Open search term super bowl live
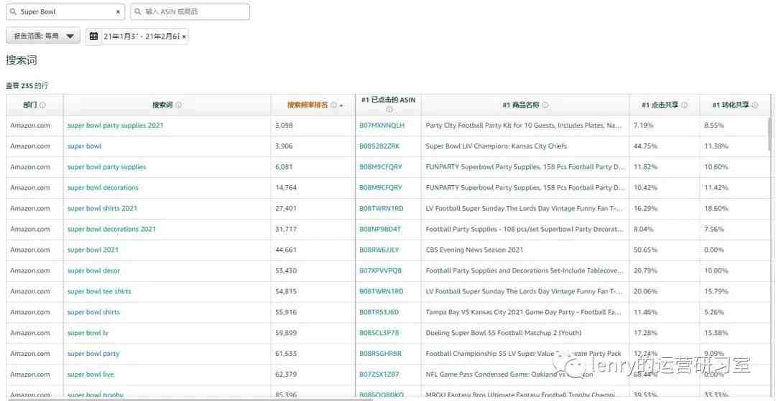Screen dimensions: 776x401 91,374
